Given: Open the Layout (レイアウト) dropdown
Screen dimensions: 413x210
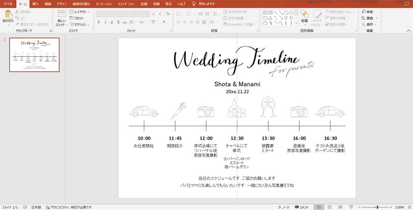Looking at the screenshot, I should coord(79,12).
